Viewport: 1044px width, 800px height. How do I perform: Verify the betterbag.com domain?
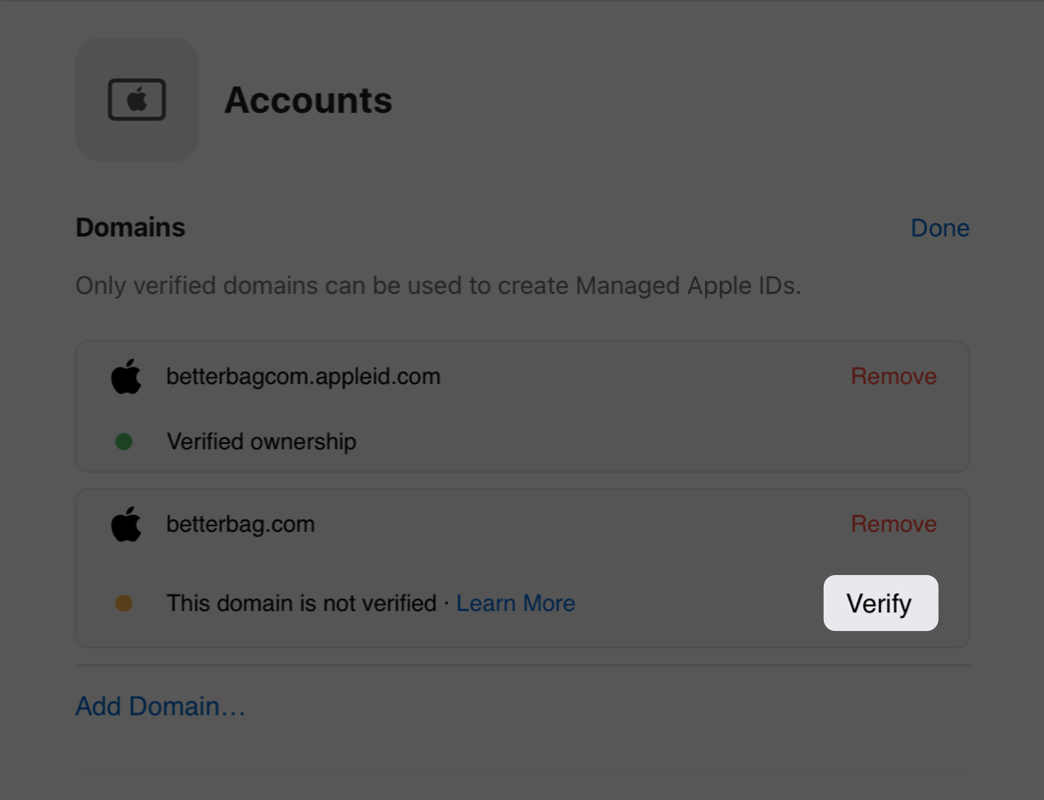(x=880, y=602)
